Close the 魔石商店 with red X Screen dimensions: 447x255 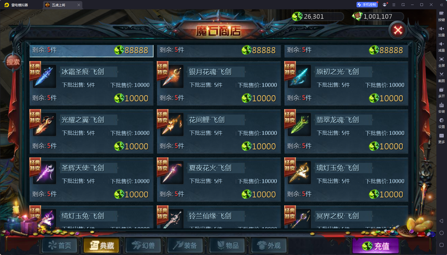click(x=398, y=30)
